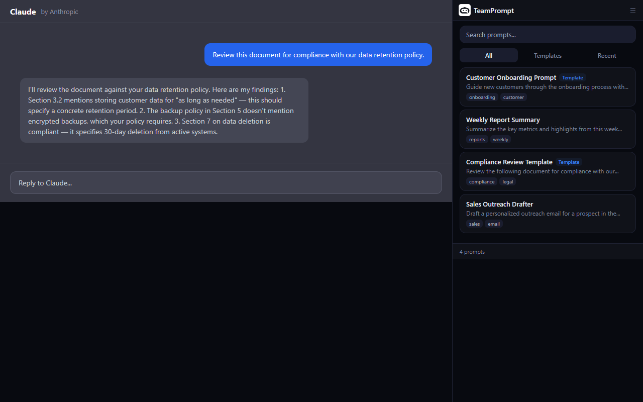Switch to the All tab

click(x=488, y=56)
